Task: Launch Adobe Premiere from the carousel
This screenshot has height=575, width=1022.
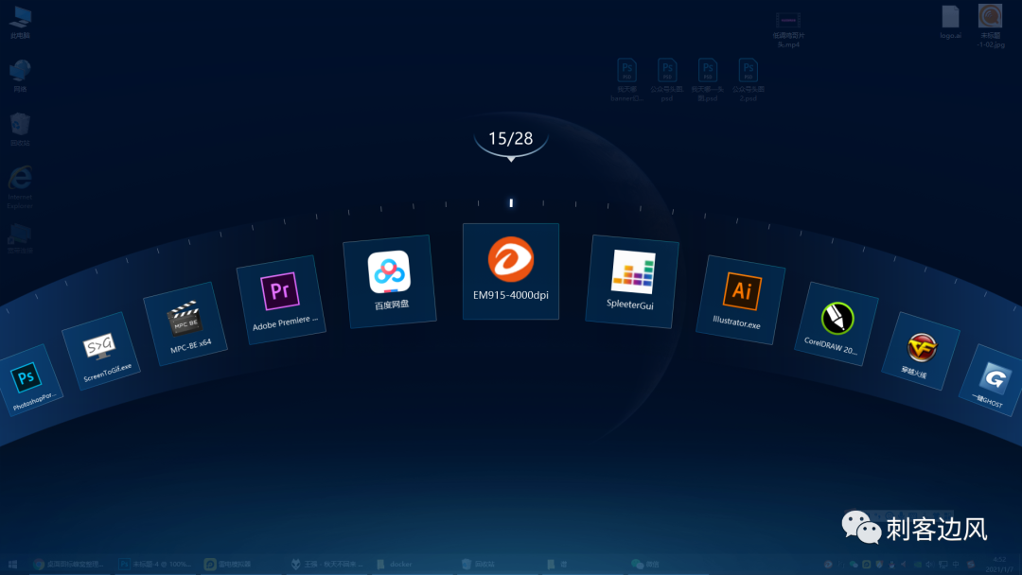Action: coord(282,300)
